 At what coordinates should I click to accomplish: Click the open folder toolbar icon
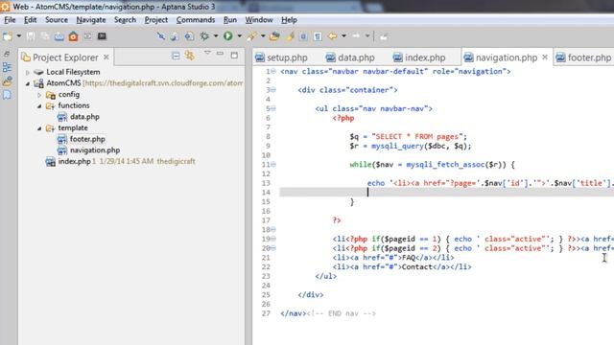click(x=274, y=36)
